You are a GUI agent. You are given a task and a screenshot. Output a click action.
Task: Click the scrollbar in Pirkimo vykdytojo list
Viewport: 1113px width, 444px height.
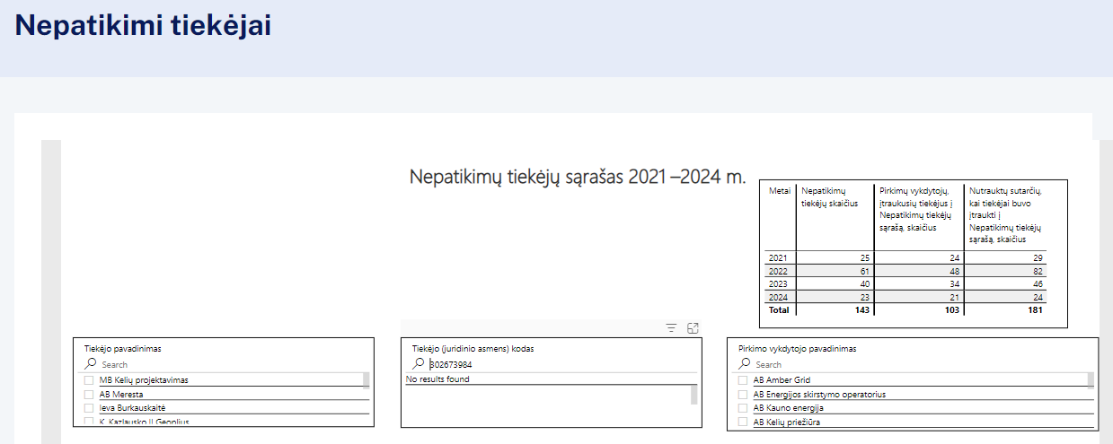coord(1092,380)
